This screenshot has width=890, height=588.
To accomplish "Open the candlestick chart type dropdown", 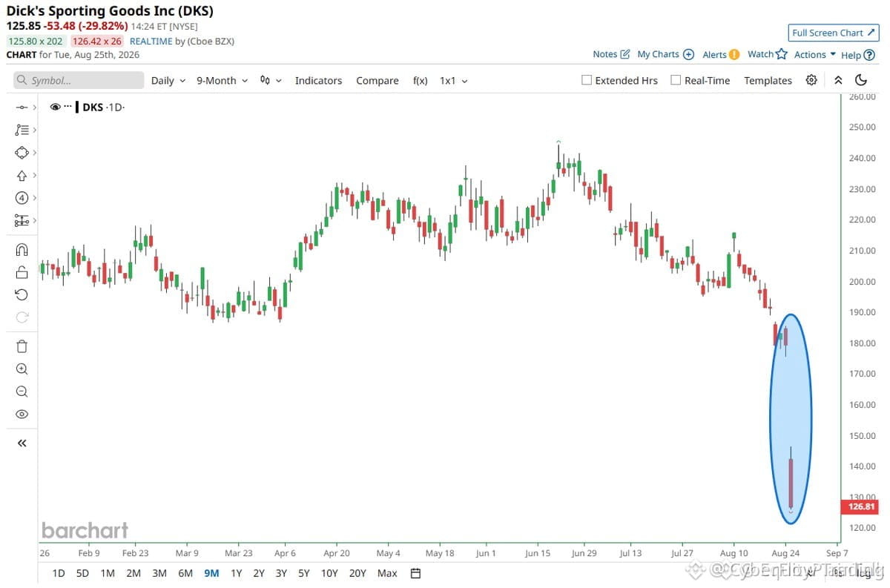I will click(x=271, y=80).
